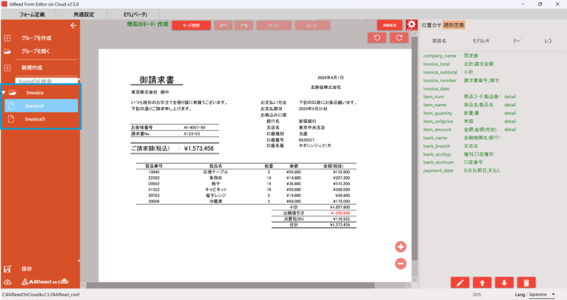This screenshot has width=567, height=300.
Task: Click the 御請求書 title in document
Action: [x=157, y=80]
